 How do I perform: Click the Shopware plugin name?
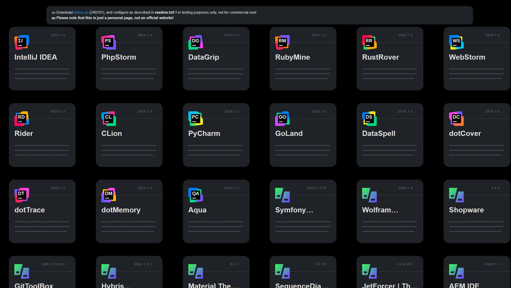click(x=466, y=210)
